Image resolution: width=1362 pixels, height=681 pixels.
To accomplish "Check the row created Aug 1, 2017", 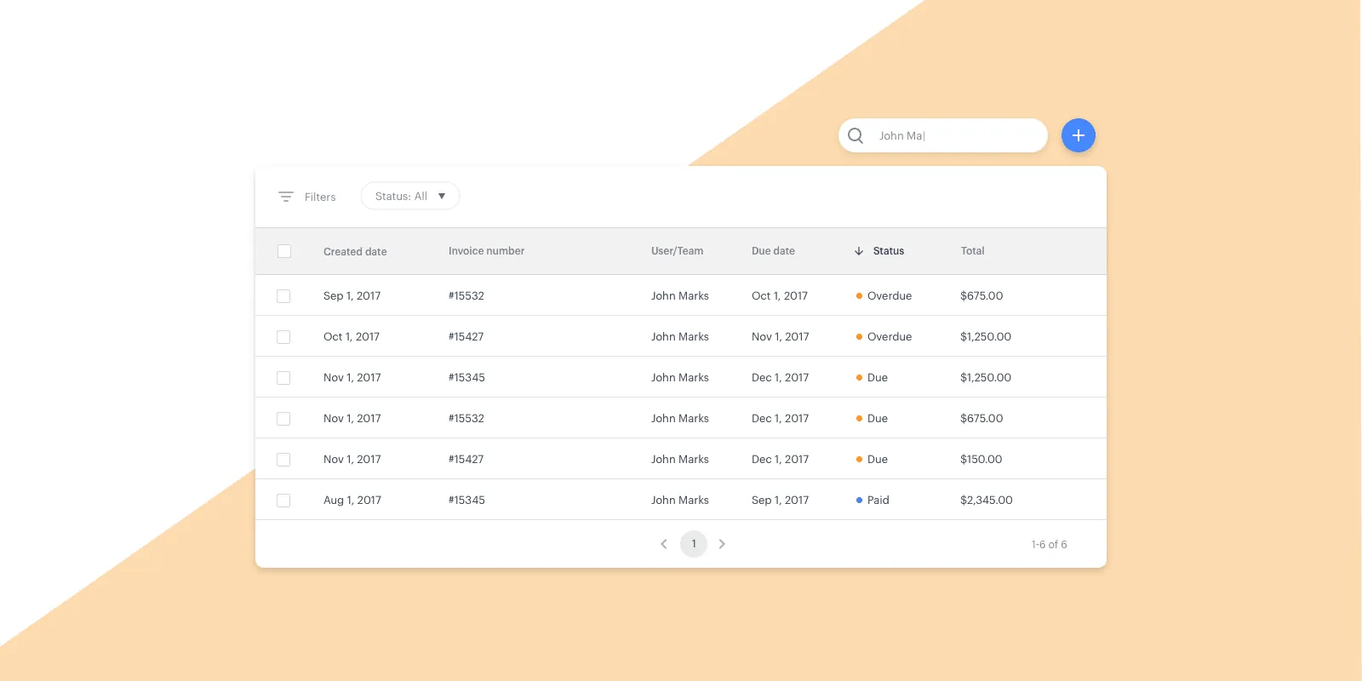I will point(283,501).
